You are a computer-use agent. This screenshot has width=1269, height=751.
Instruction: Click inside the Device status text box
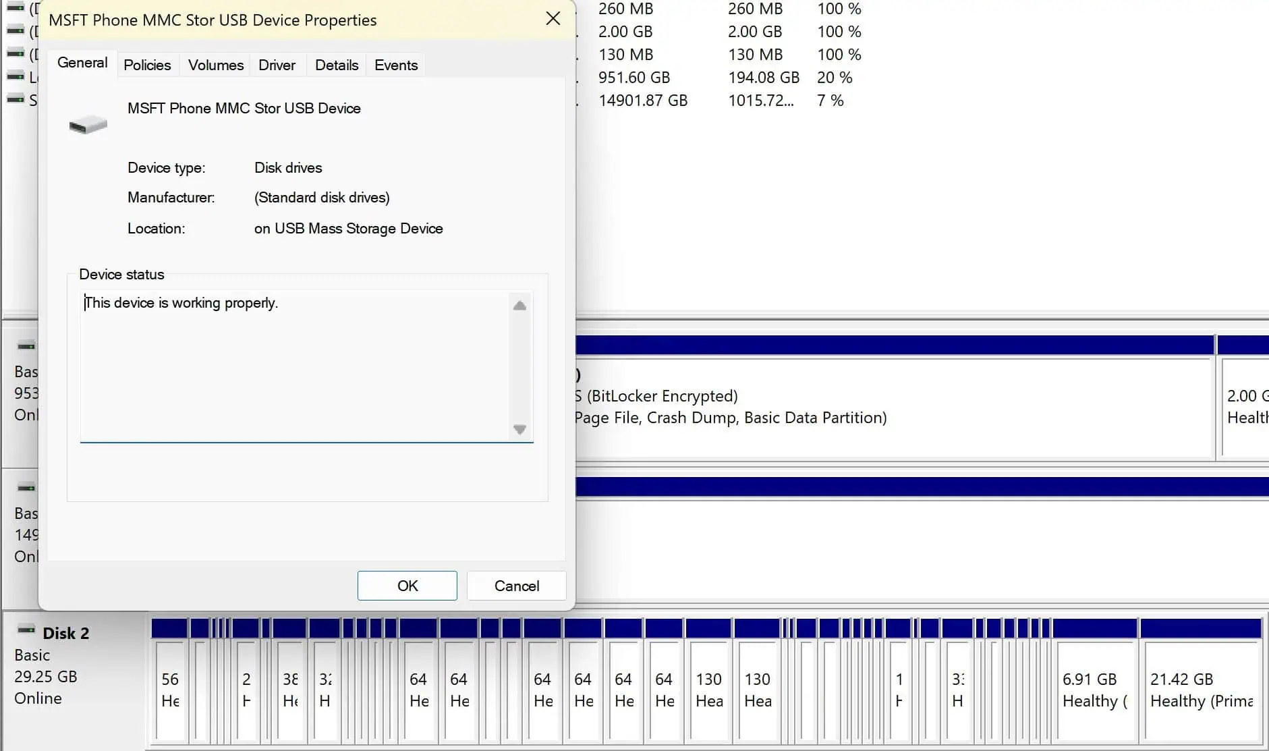tap(295, 366)
